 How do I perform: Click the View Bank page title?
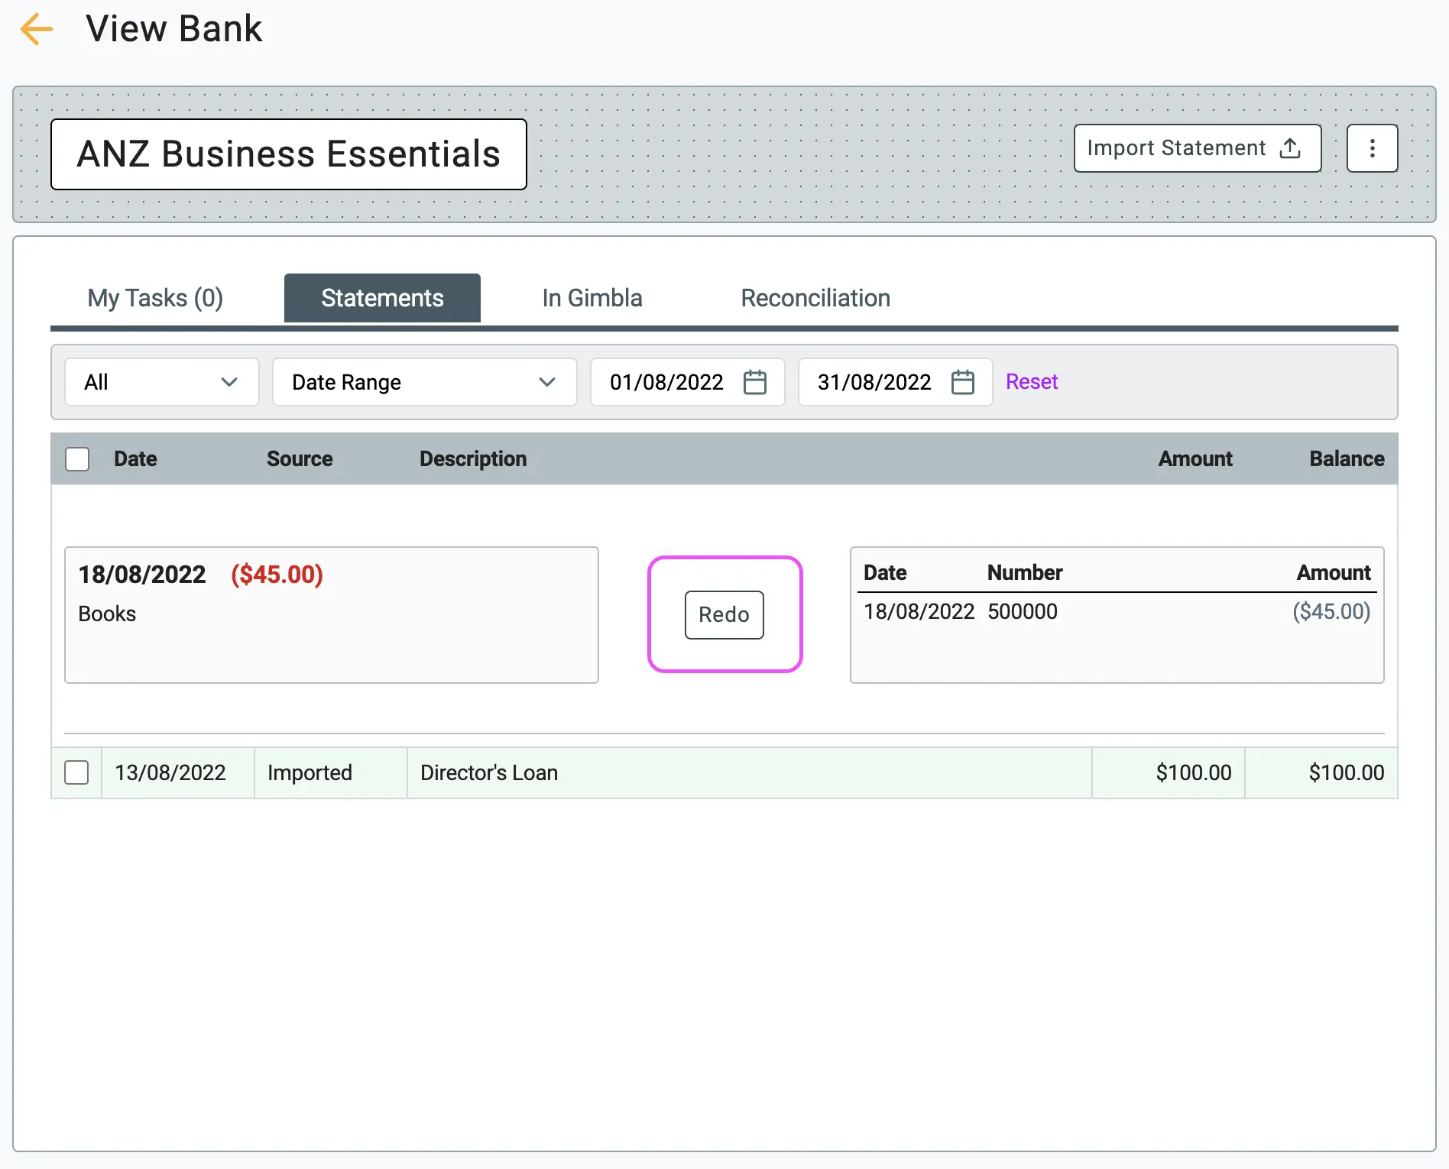tap(173, 29)
